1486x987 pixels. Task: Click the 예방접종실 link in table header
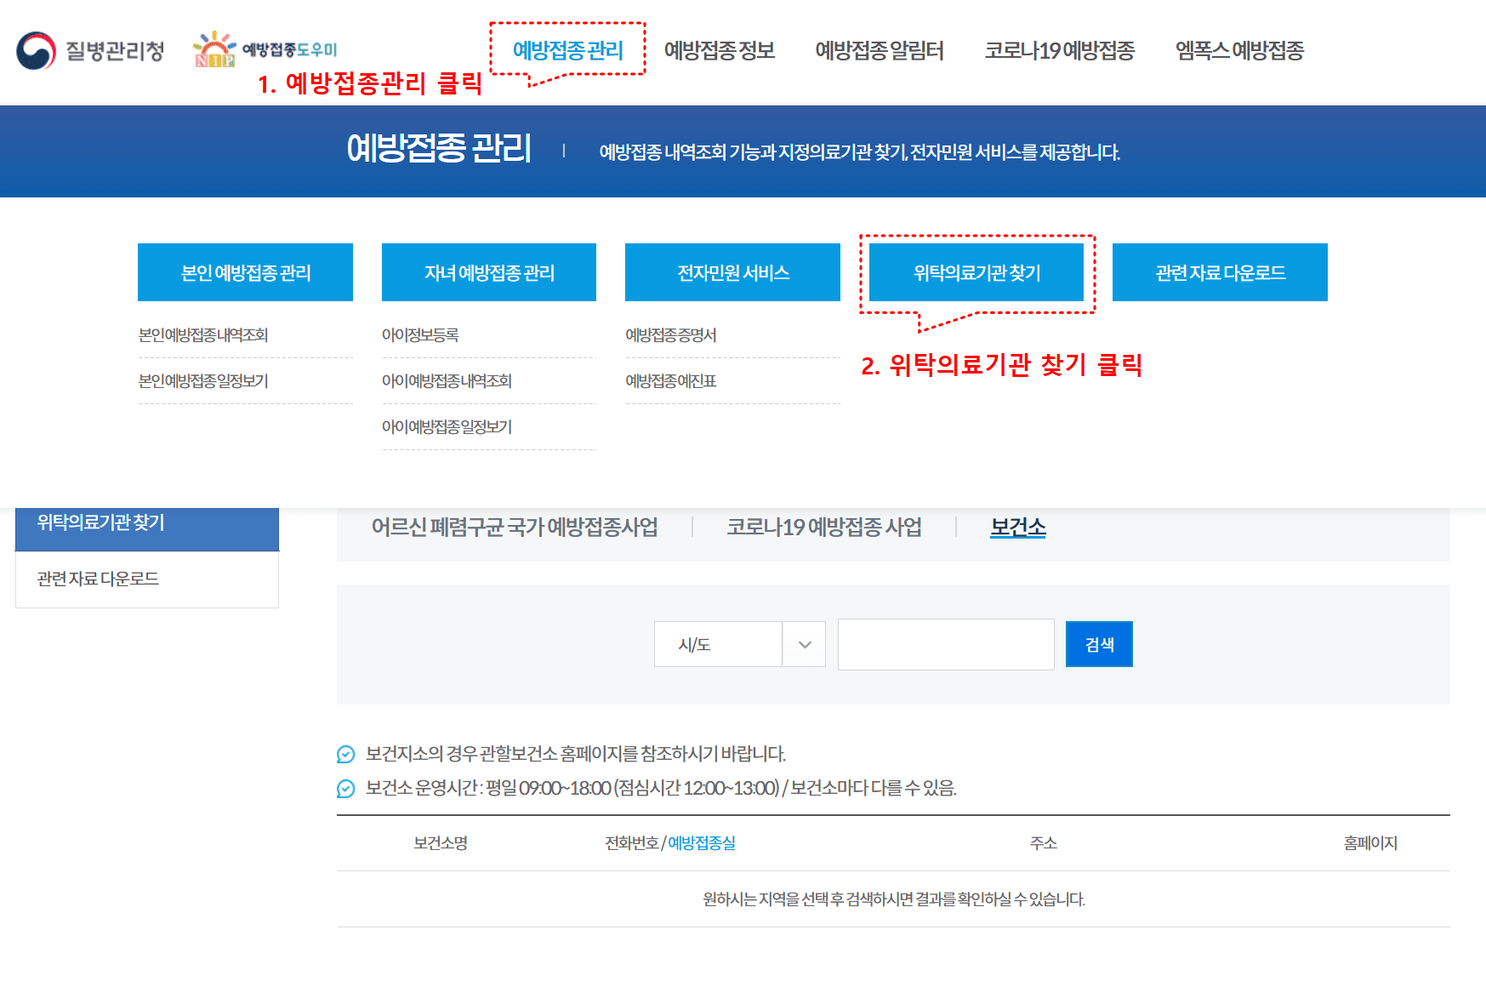tap(702, 843)
